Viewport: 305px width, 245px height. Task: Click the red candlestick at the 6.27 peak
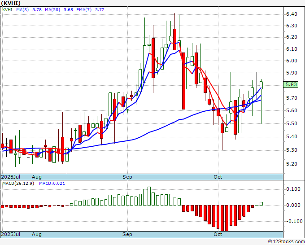(x=174, y=39)
